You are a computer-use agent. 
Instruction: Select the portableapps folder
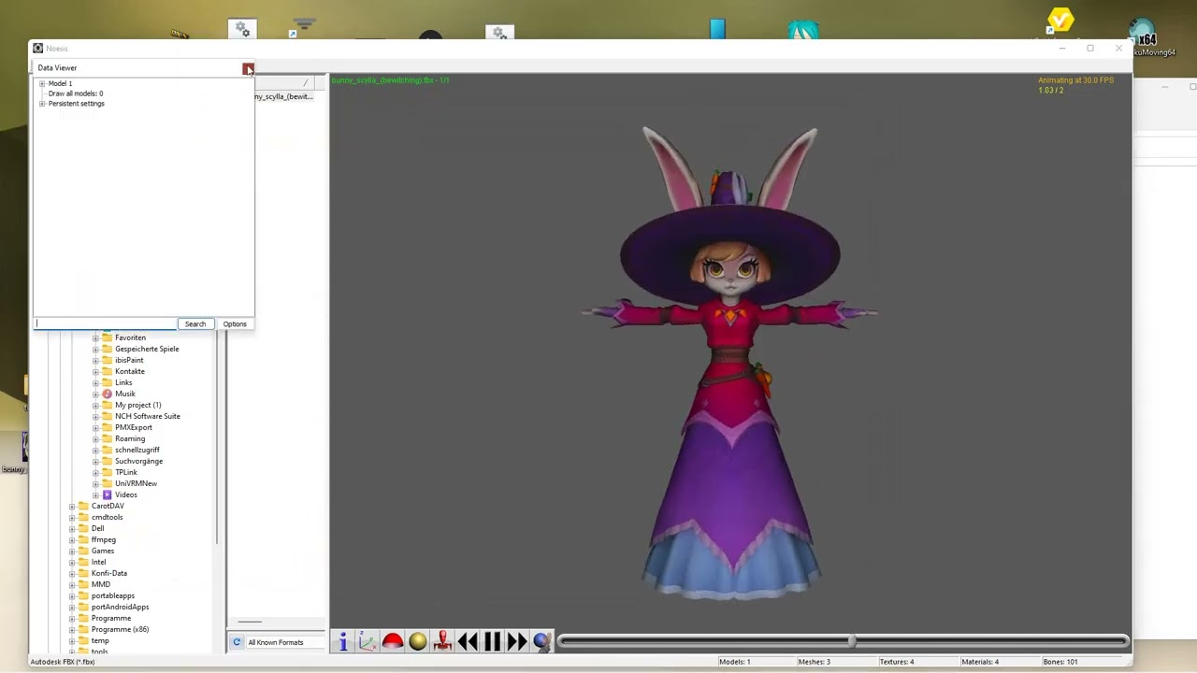pos(113,595)
